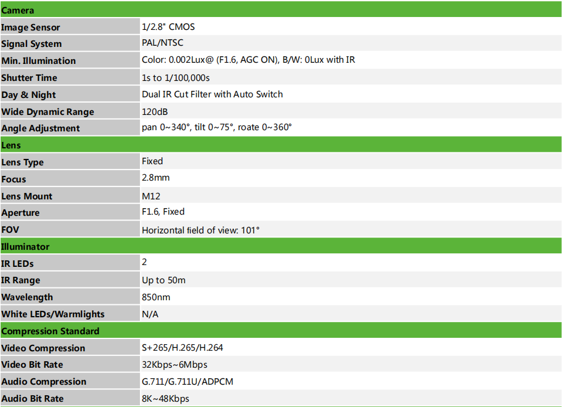Click the Wavelength 850nm value
This screenshot has height=407, width=562.
tap(156, 297)
